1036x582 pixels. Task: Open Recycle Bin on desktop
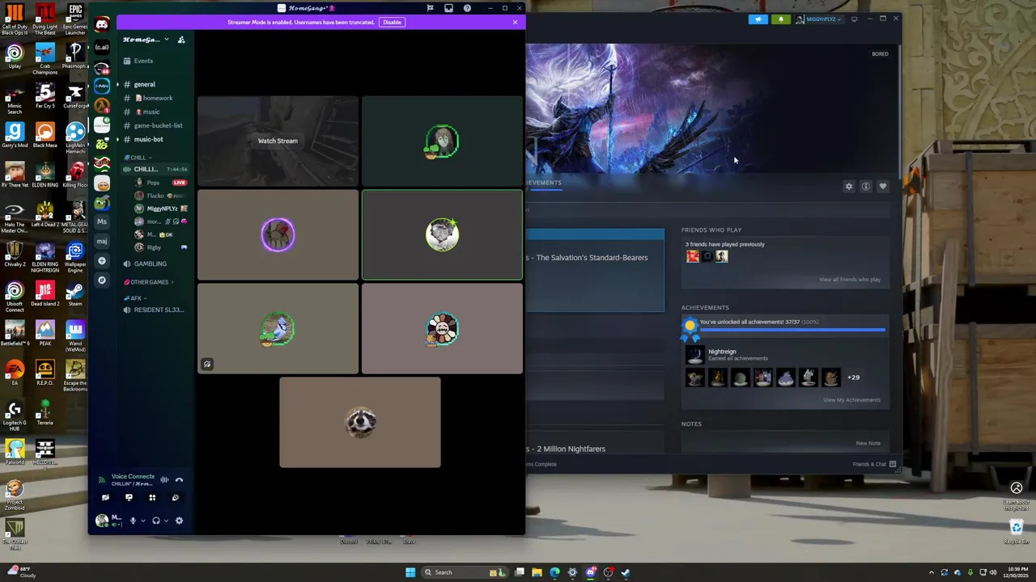[1017, 531]
